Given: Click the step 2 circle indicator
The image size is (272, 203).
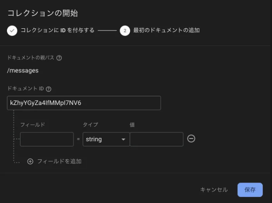Looking at the screenshot, I should [125, 30].
